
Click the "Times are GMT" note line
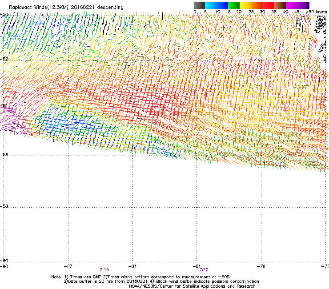coord(140,277)
